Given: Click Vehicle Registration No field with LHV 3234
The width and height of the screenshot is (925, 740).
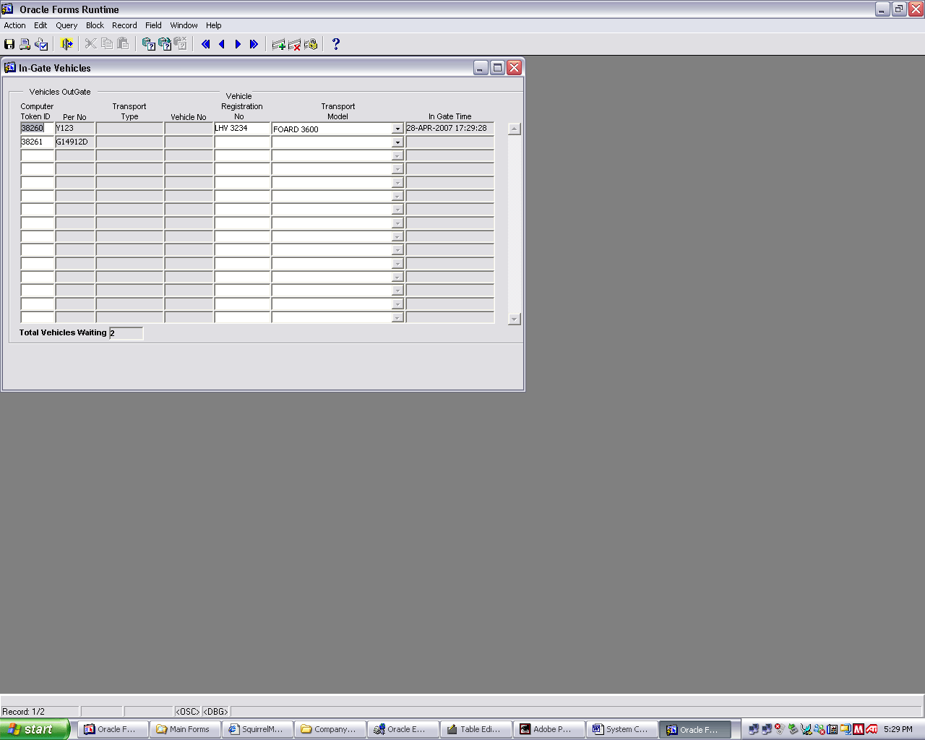Looking at the screenshot, I should pyautogui.click(x=242, y=128).
